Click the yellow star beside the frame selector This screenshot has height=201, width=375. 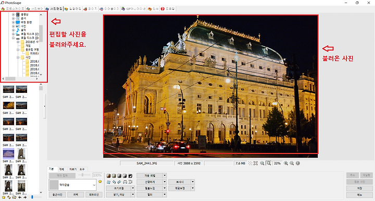tap(100, 182)
